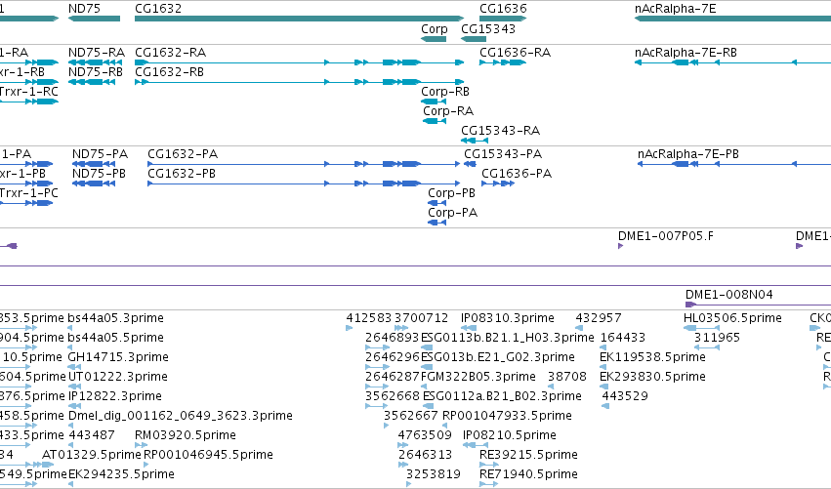Viewport: 831px width, 489px height.
Task: Click feature 443487
Action: 92,436
